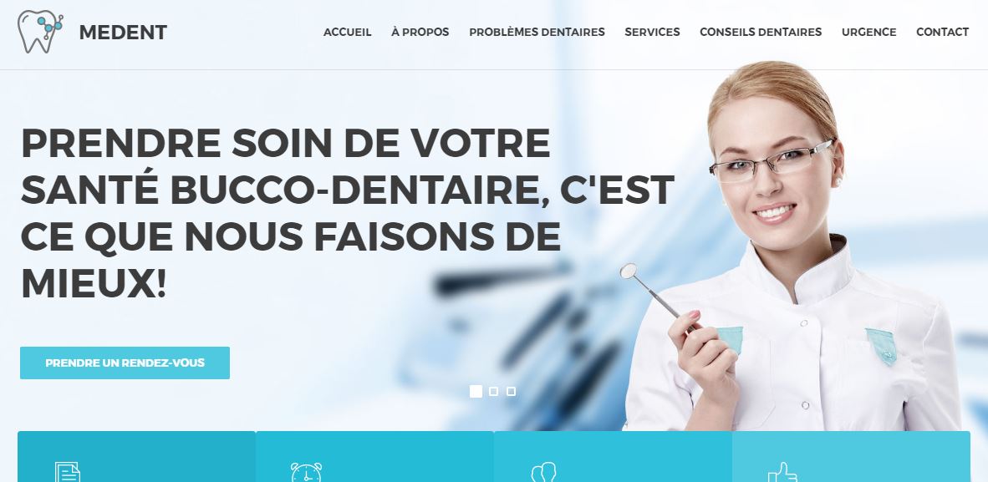Click the people heads icon card
Viewport: 988px width, 482px height.
click(x=613, y=457)
